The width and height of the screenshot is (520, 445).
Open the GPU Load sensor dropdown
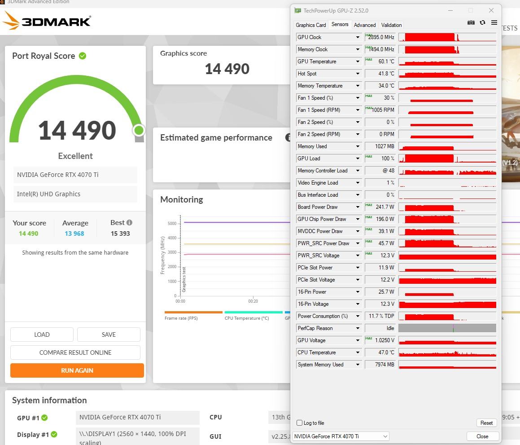358,159
